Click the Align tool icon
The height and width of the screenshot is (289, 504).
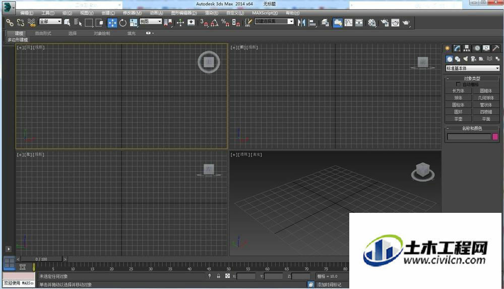312,23
